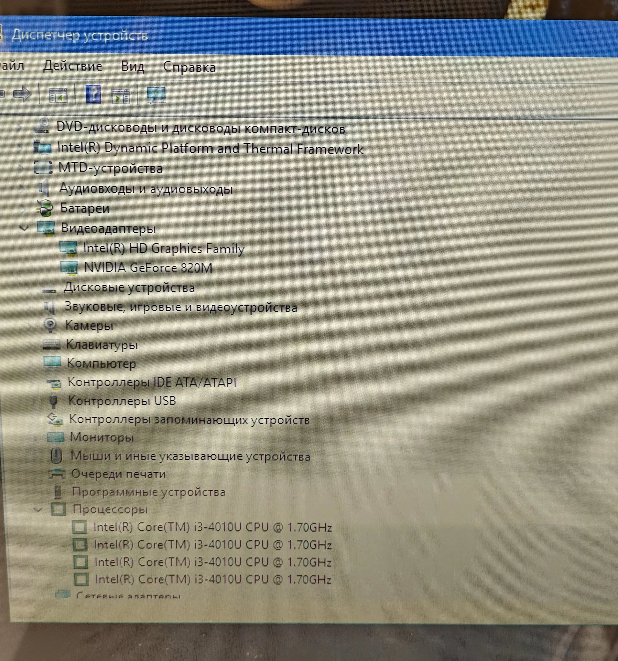618x661 pixels.
Task: Select Intel(R) HD Graphics Family adapter
Action: (164, 249)
